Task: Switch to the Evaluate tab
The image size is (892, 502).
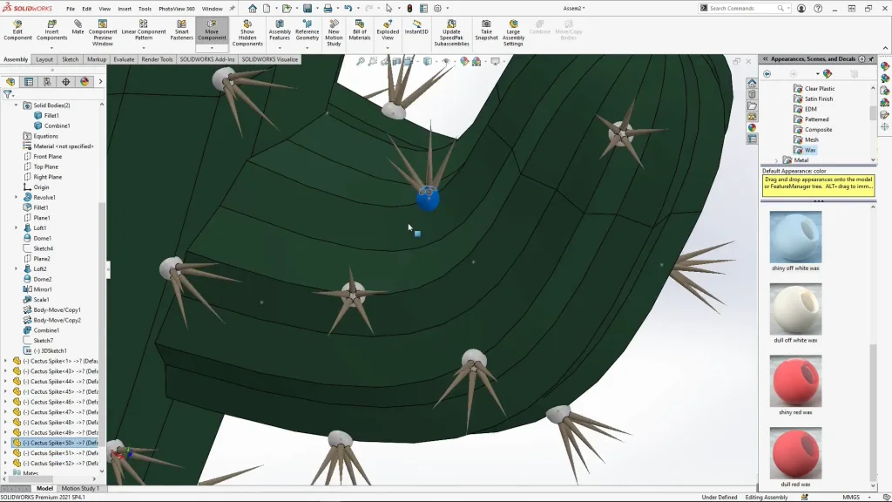Action: (124, 59)
